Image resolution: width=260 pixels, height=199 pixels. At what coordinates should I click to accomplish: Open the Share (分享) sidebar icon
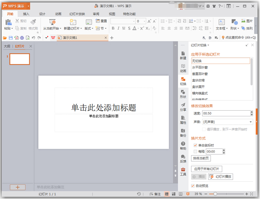tap(183, 107)
